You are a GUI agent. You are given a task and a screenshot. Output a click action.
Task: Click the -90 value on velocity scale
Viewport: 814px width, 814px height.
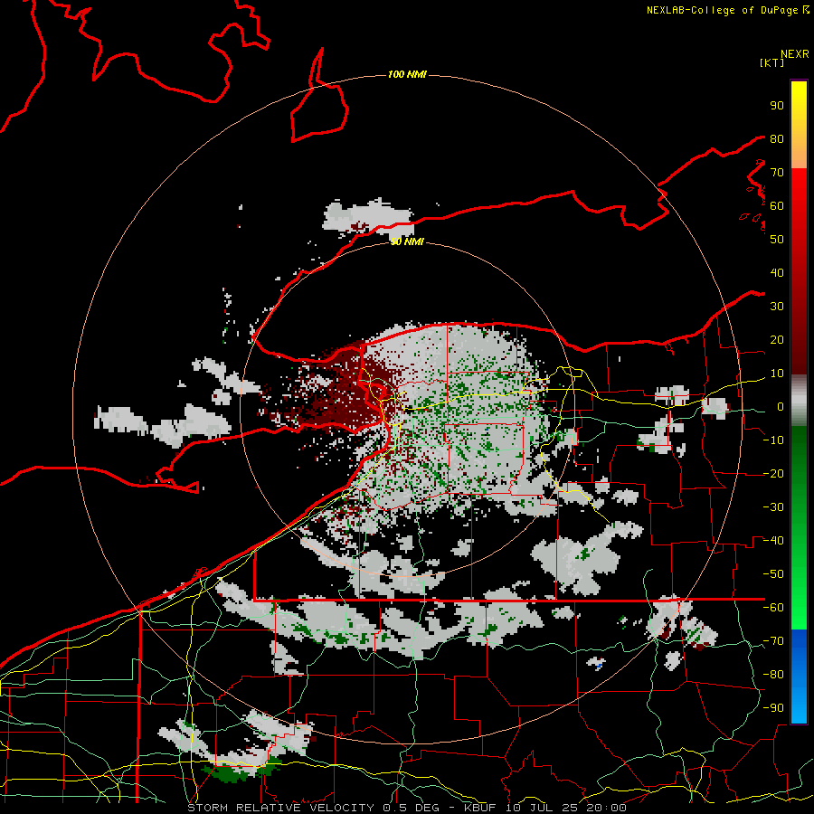tap(773, 707)
